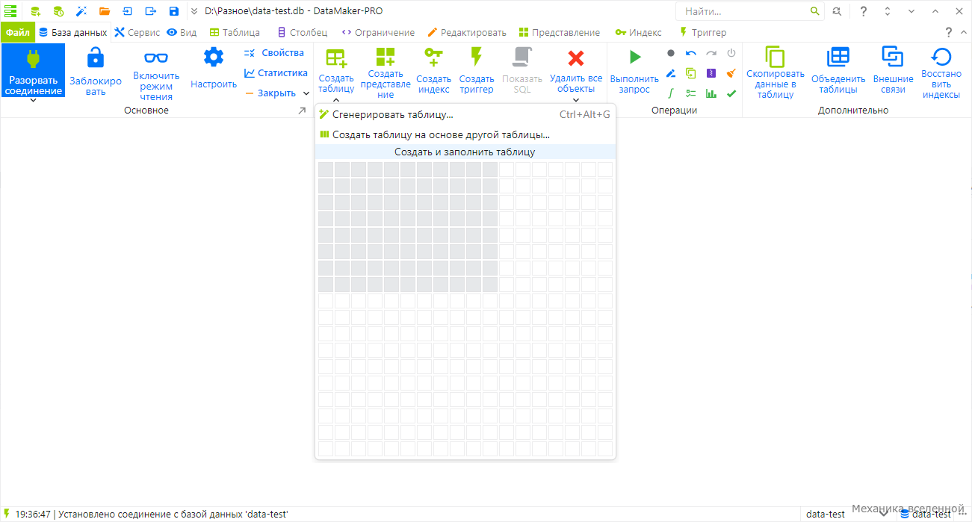Screen dimensions: 972x522
Task: Click the green copy squares icon in Операции
Action: (691, 73)
